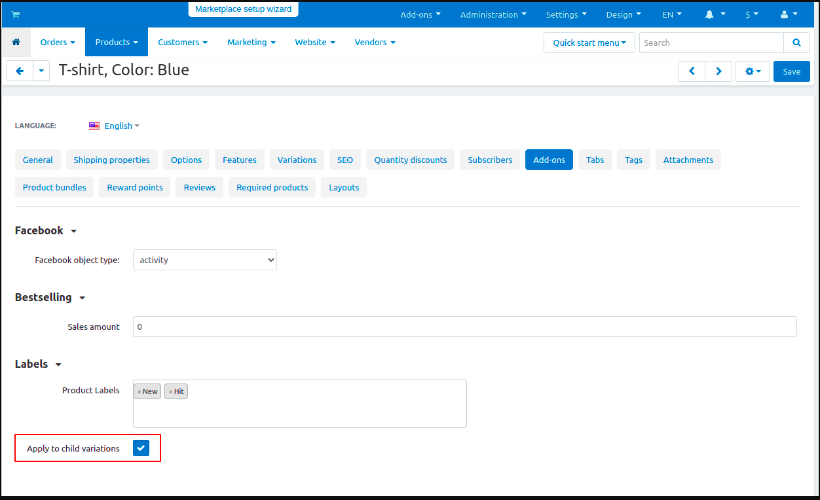
Task: Open next product with right chevron
Action: click(718, 71)
